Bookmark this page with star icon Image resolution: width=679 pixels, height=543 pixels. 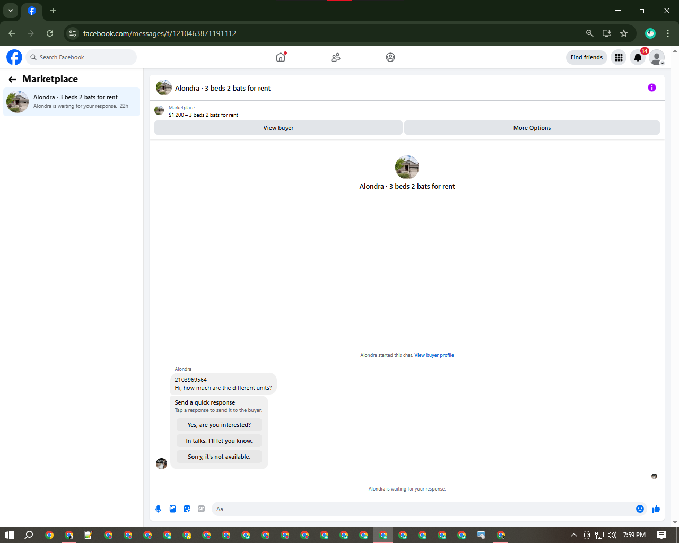click(624, 33)
